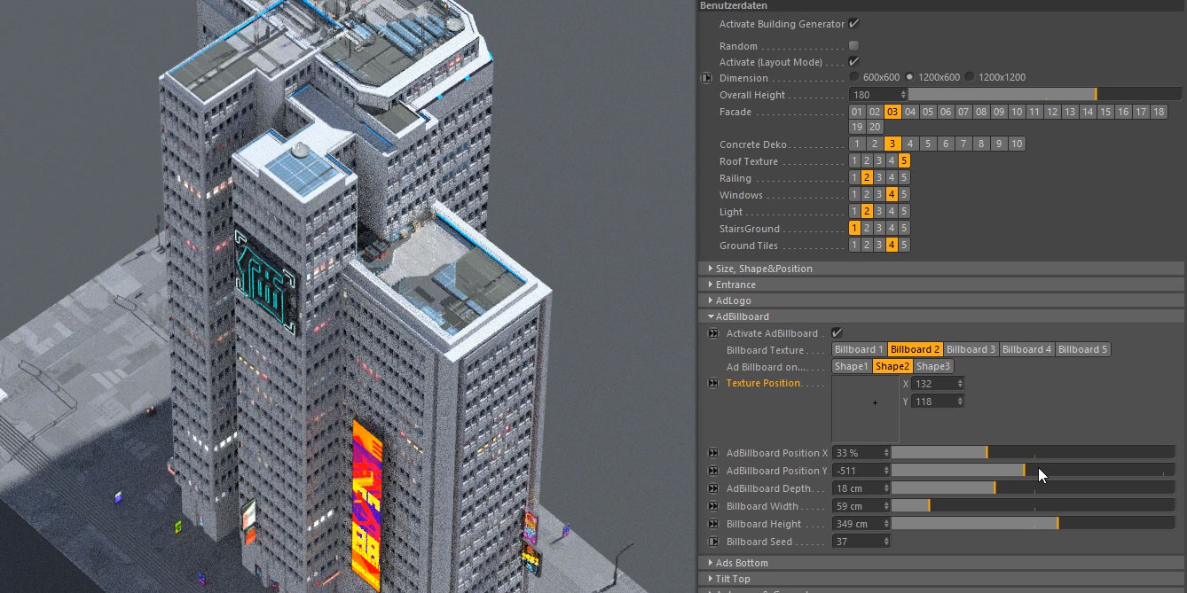Choose Shape2 for Ad Billboard
The height and width of the screenshot is (593, 1187).
(x=892, y=367)
